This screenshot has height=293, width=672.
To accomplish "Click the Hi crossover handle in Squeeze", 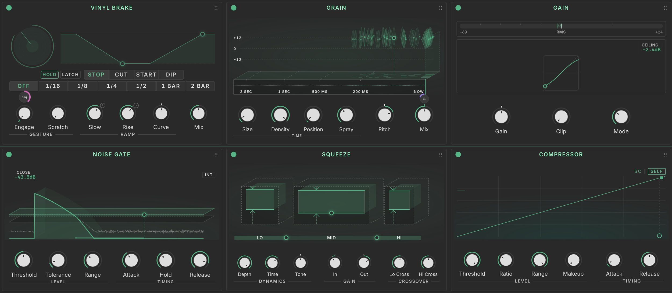I will 377,238.
